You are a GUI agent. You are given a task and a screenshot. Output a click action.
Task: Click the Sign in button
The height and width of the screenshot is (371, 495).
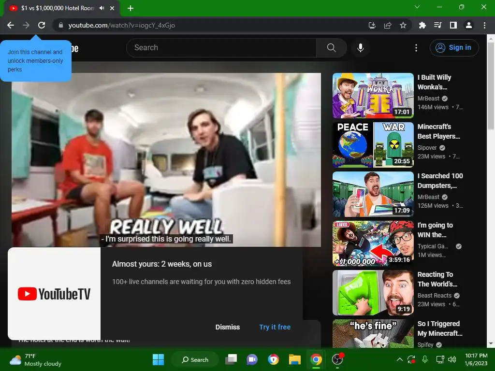coord(454,48)
